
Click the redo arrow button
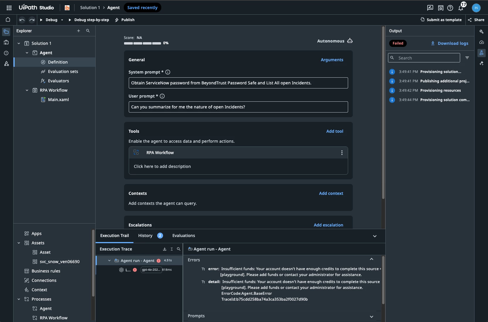point(32,20)
